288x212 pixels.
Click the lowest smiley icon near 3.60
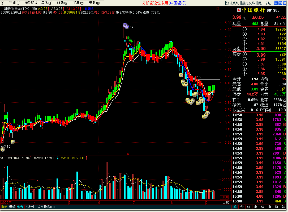click(204, 116)
